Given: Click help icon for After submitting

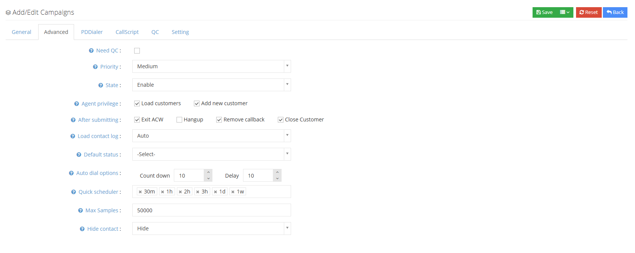Looking at the screenshot, I should [73, 120].
